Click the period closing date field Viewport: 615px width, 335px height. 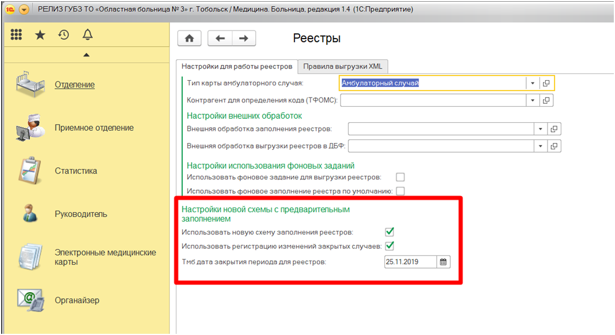pos(410,262)
